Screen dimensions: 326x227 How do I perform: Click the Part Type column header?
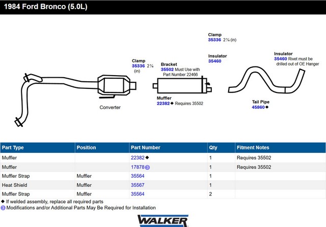38,148
